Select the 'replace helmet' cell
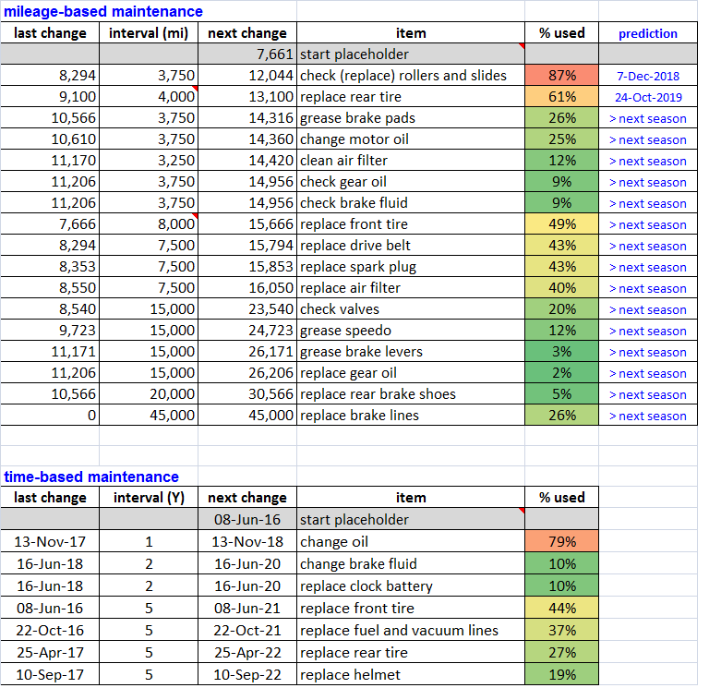Image resolution: width=709 pixels, height=700 pixels. pos(411,674)
